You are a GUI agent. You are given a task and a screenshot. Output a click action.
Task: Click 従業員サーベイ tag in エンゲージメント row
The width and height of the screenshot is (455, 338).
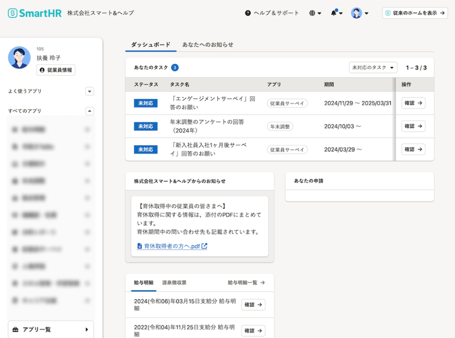(x=287, y=103)
